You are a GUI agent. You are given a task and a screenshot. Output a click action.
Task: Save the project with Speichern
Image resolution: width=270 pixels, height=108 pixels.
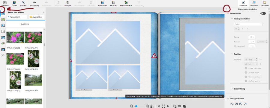tap(5, 3)
